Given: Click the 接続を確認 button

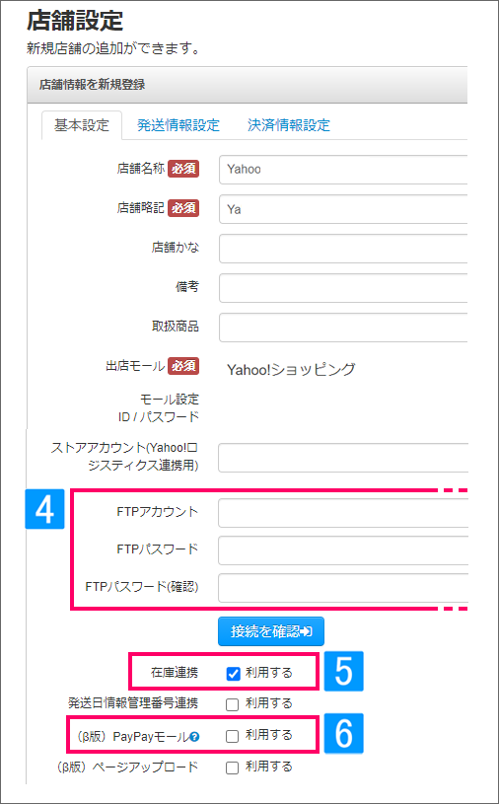Looking at the screenshot, I should [x=271, y=631].
